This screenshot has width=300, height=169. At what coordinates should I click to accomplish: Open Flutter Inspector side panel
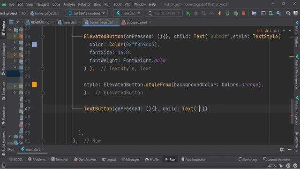point(297,111)
